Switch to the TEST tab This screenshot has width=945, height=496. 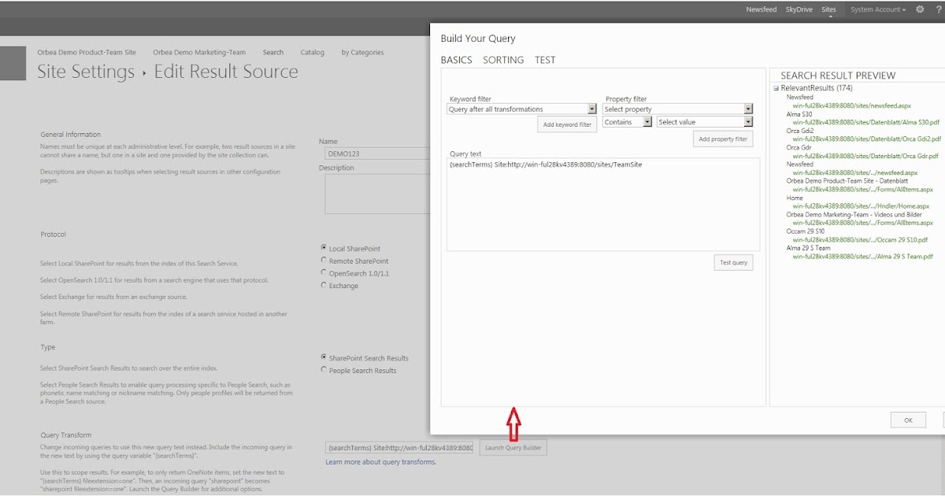(545, 59)
